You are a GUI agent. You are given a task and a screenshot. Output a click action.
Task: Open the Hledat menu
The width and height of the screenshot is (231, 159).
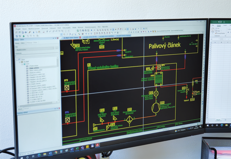click(x=74, y=27)
